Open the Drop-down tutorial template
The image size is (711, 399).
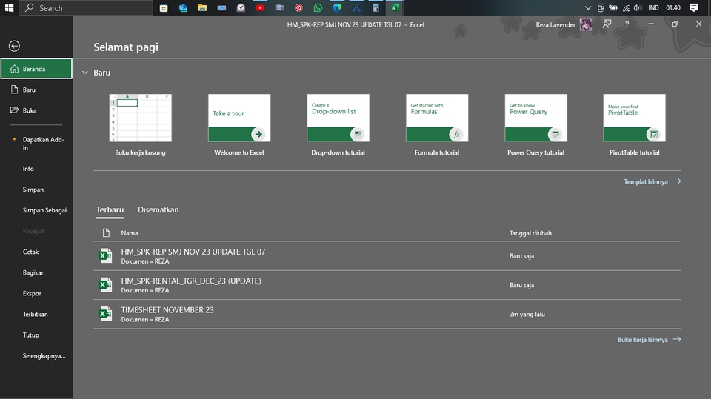coord(338,124)
